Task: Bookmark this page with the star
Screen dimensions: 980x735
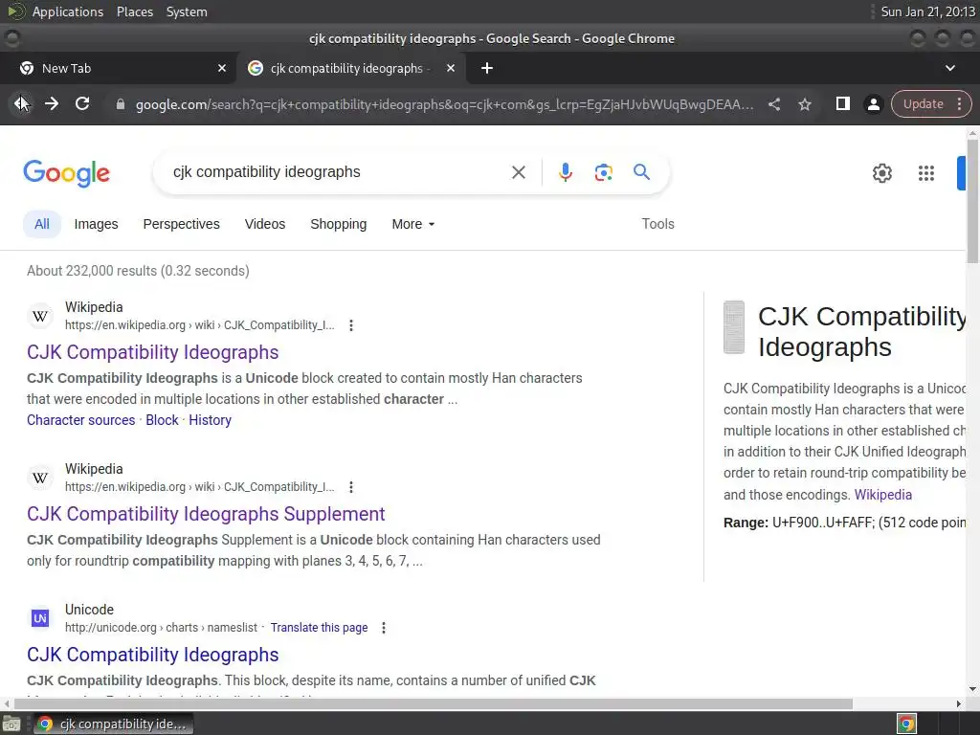Action: pos(805,104)
